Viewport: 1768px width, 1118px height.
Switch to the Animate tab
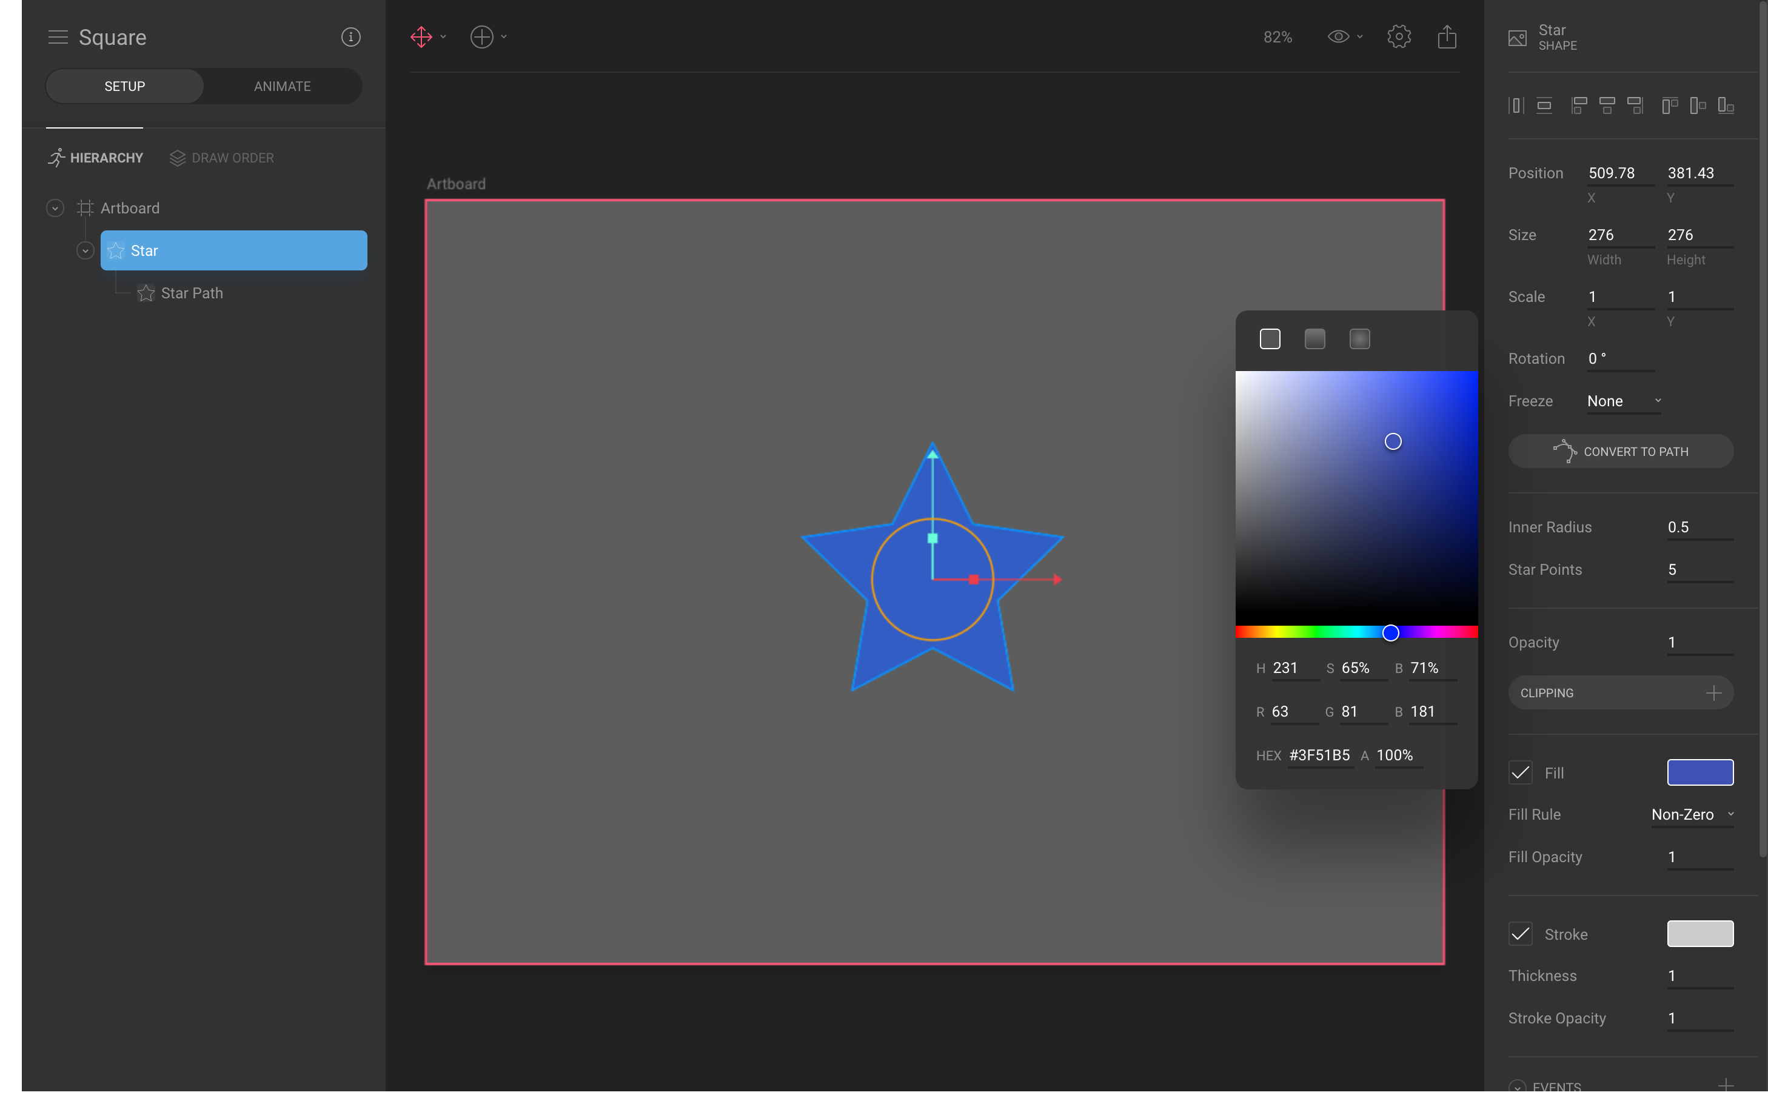point(282,86)
